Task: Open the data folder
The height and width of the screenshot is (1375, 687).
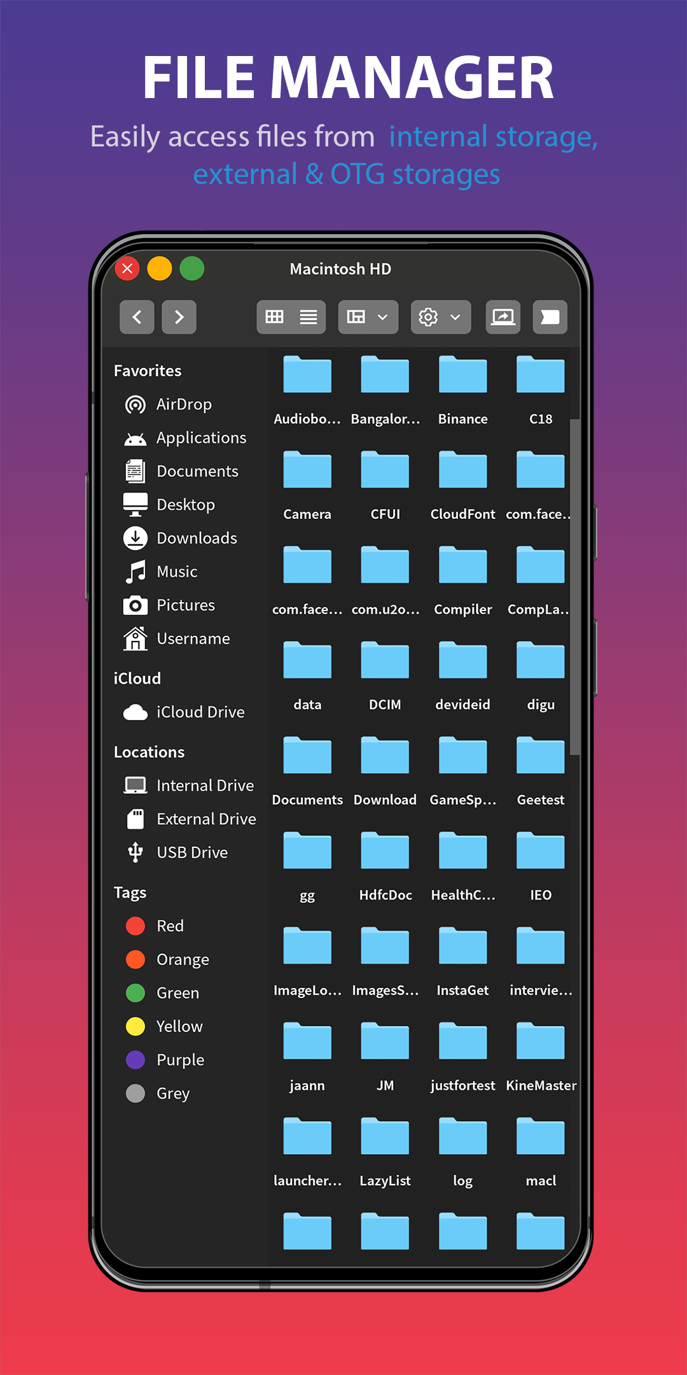Action: click(307, 675)
